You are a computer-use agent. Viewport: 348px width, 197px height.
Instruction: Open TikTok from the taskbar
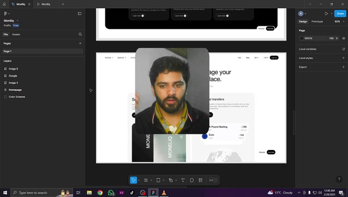[132, 193]
